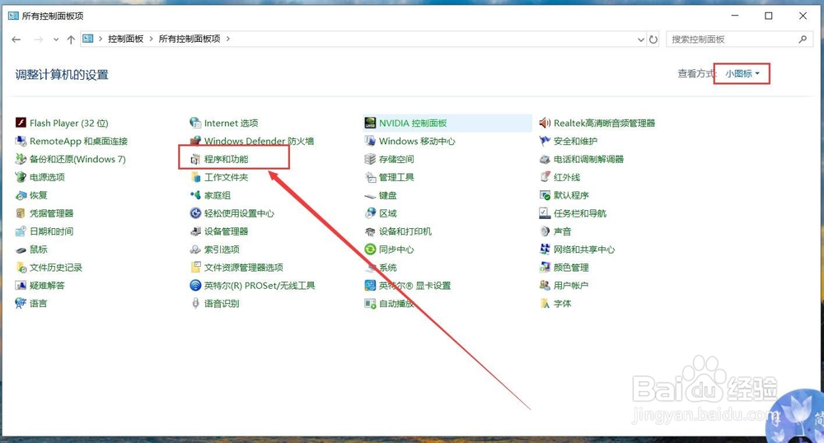Open the 安全和维护 link

[575, 141]
